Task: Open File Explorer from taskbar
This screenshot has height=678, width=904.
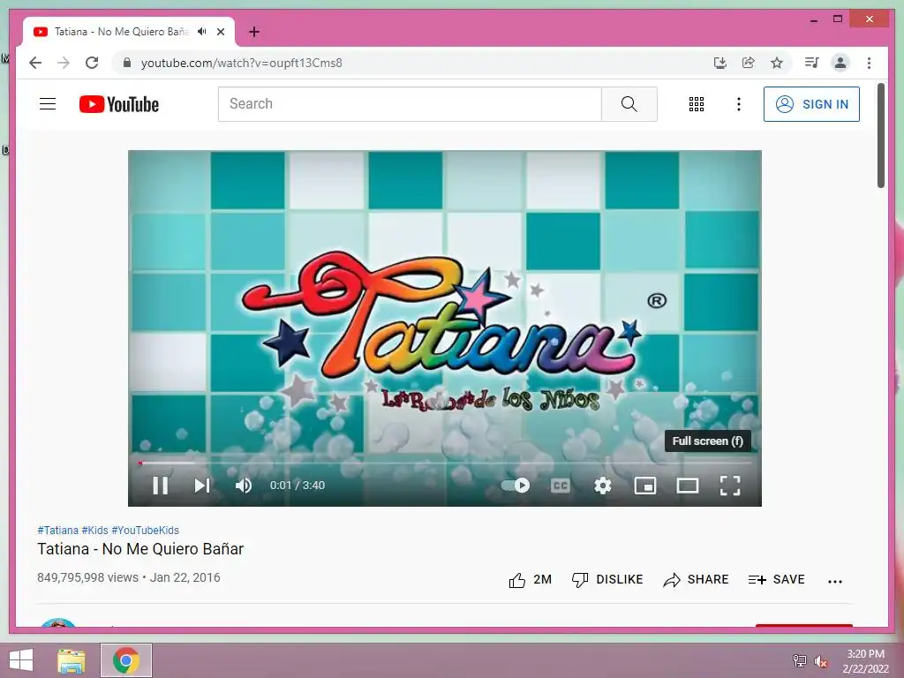Action: click(x=72, y=660)
